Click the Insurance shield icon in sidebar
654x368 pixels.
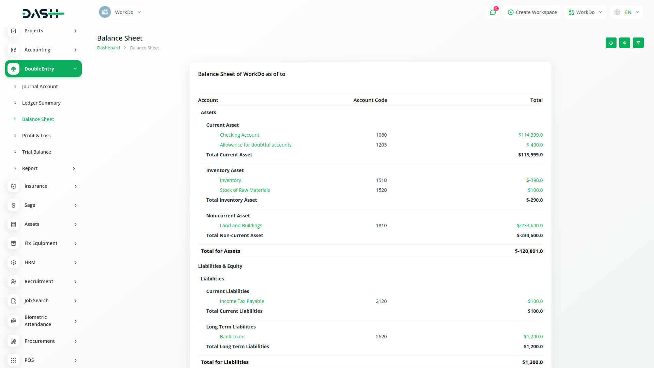pyautogui.click(x=14, y=186)
